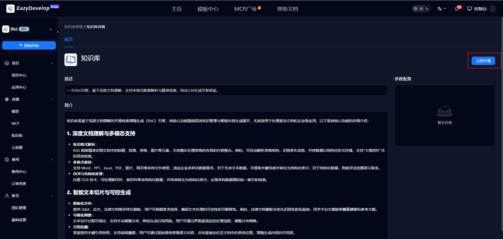503x239 pixels.
Task: Open the language translation dropdown
Action: (441, 9)
